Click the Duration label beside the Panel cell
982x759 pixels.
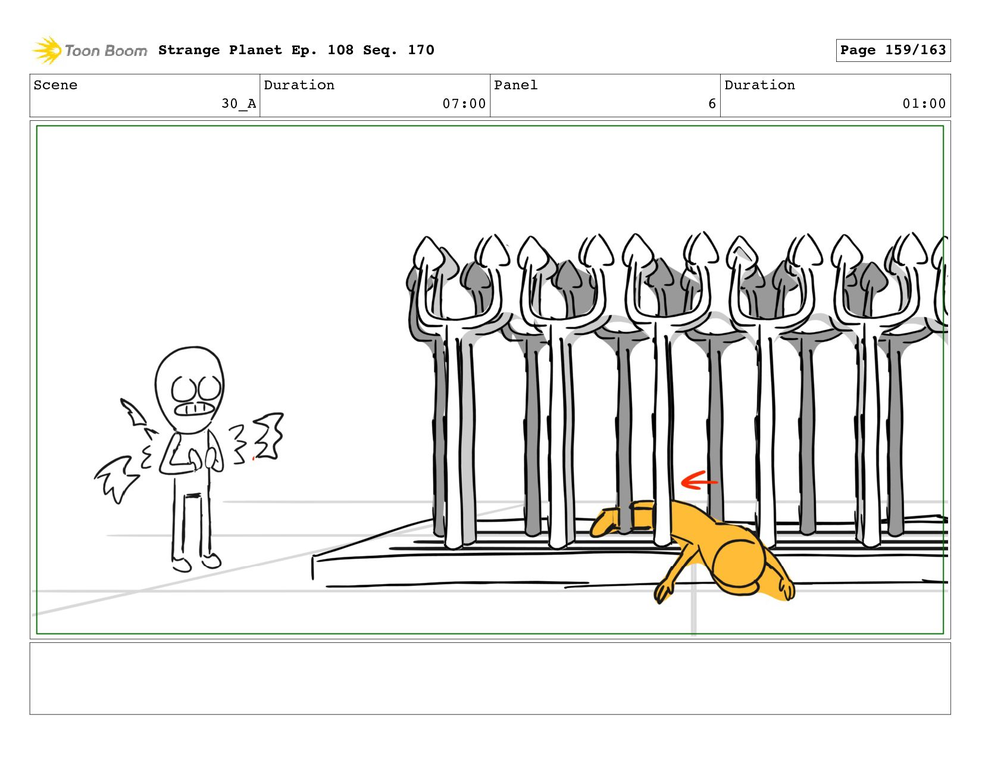pos(760,85)
